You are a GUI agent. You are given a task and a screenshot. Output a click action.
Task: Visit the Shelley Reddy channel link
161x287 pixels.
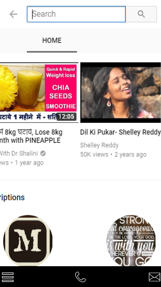tap(99, 145)
